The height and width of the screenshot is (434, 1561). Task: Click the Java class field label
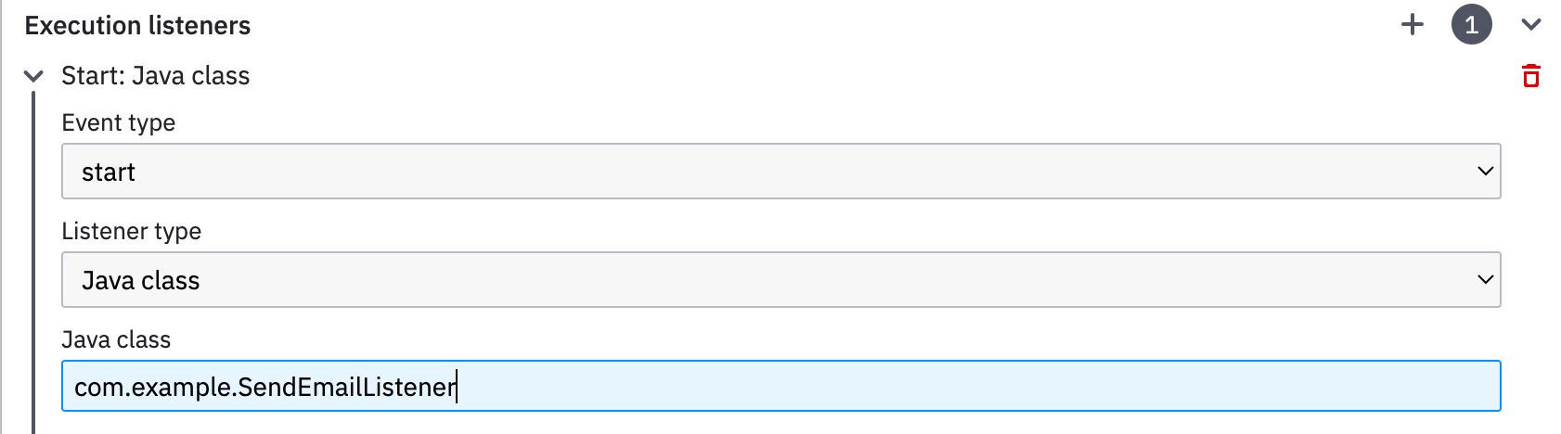point(116,340)
